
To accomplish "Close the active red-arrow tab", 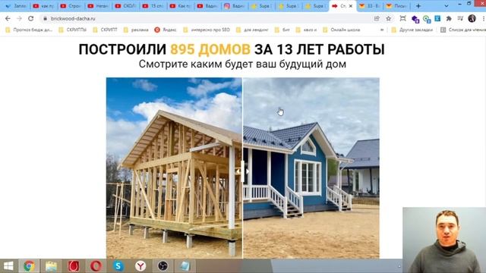I will click(351, 6).
